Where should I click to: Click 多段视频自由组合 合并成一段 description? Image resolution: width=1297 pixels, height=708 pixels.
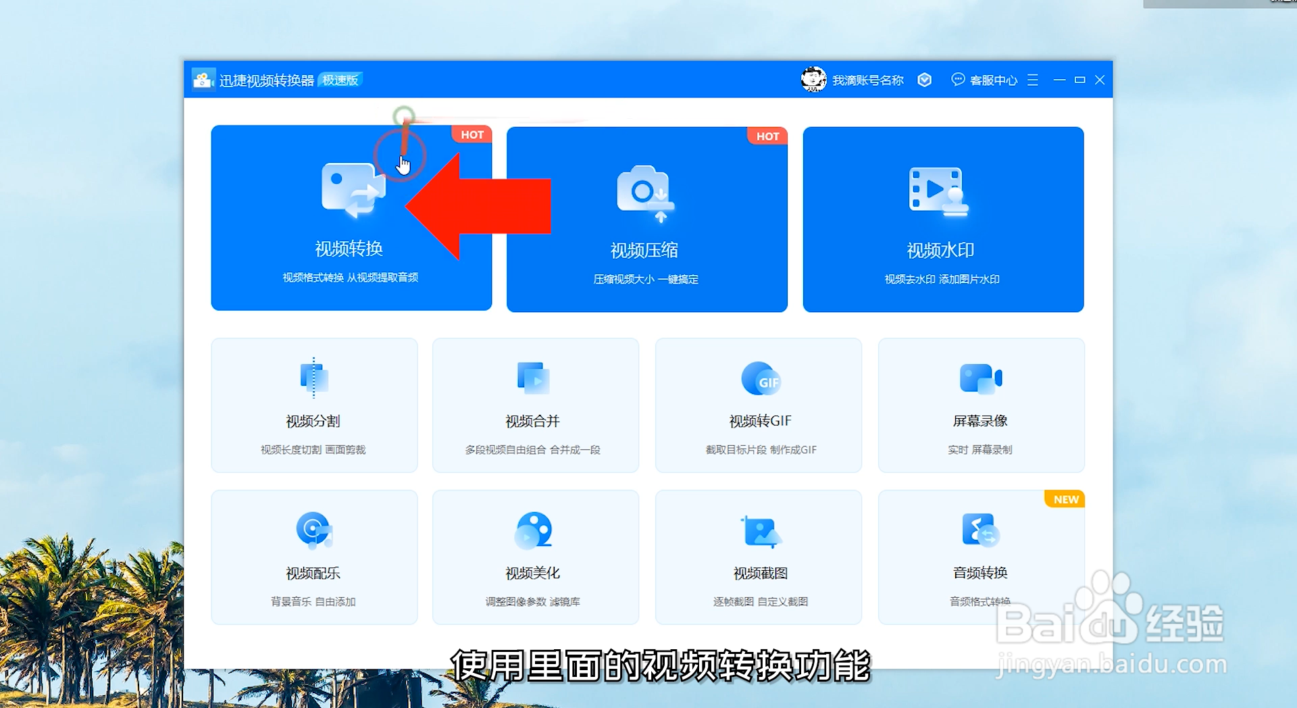pyautogui.click(x=532, y=449)
